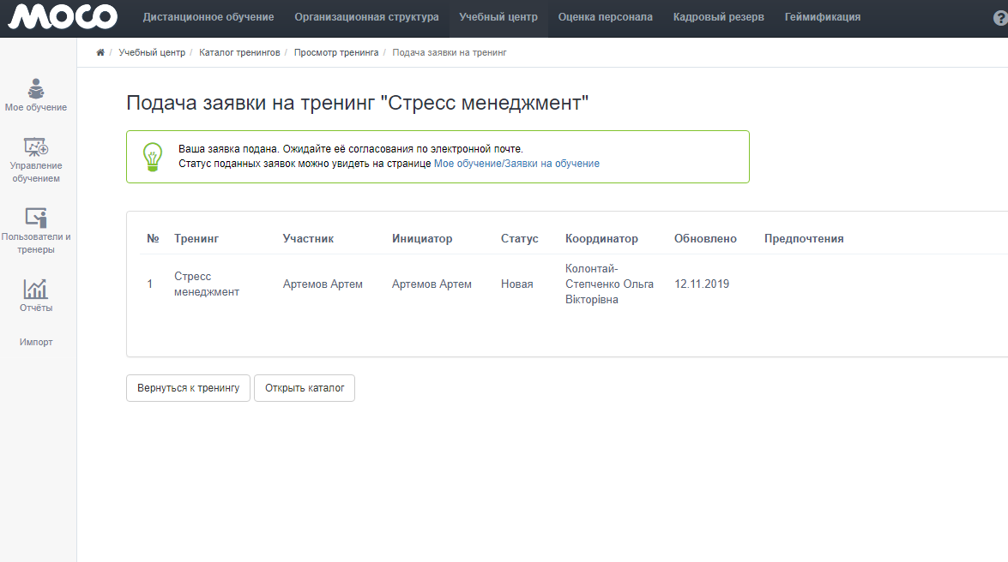Viewport: 1008px width, 562px height.
Task: Click the help question mark icon
Action: (x=1000, y=18)
